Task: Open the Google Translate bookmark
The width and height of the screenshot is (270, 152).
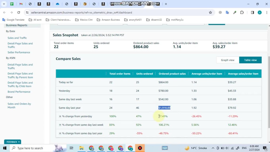Action: 13,20
